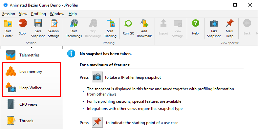Click the camera button in heap snapshot instructions

pyautogui.click(x=97, y=77)
